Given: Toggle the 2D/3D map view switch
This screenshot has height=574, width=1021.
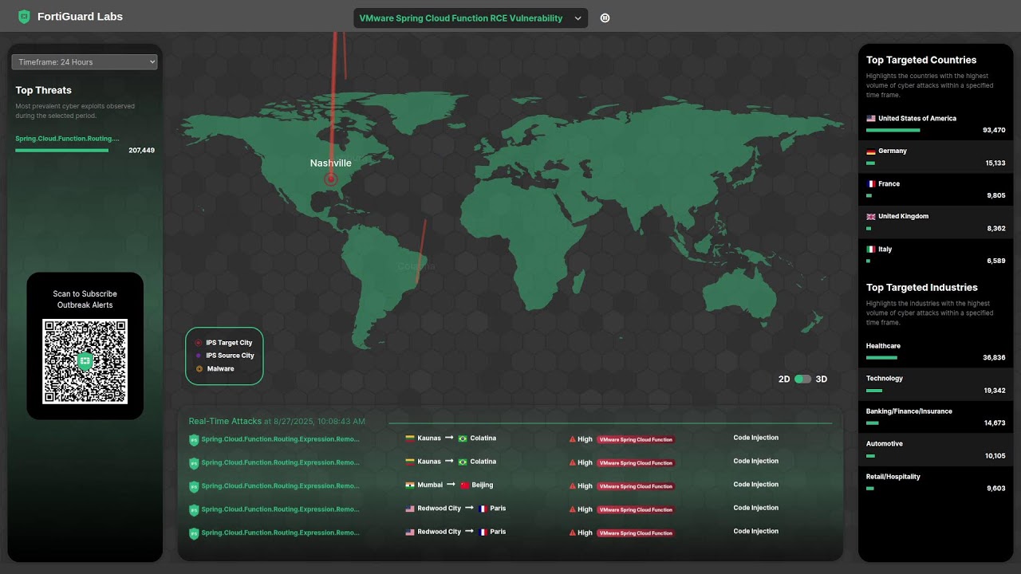Looking at the screenshot, I should point(802,379).
